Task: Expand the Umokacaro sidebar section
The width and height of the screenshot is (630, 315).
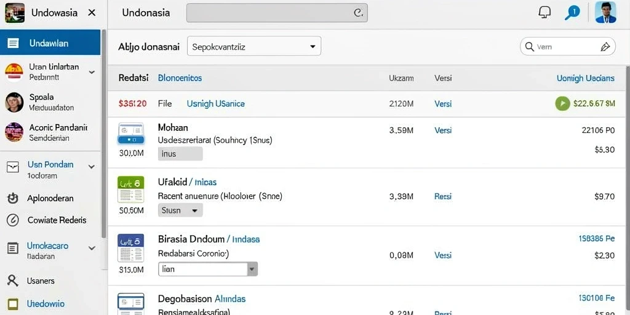Action: tap(92, 249)
